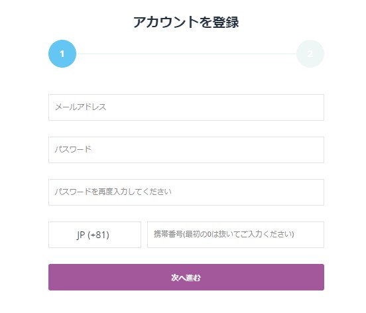Return to registration step number 1
366x313 pixels.
click(x=62, y=54)
